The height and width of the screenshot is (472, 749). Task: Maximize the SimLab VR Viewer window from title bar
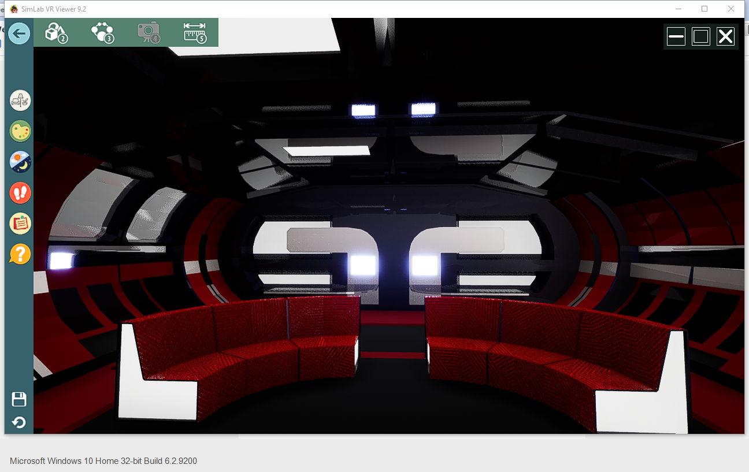click(704, 9)
